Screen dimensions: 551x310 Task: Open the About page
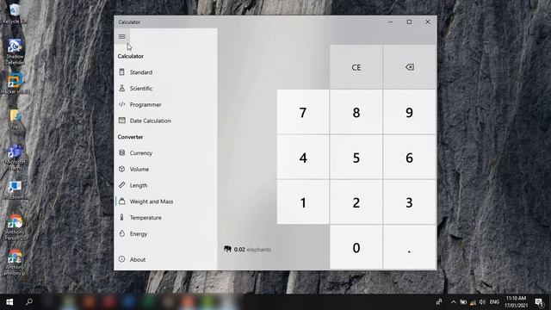(165, 259)
